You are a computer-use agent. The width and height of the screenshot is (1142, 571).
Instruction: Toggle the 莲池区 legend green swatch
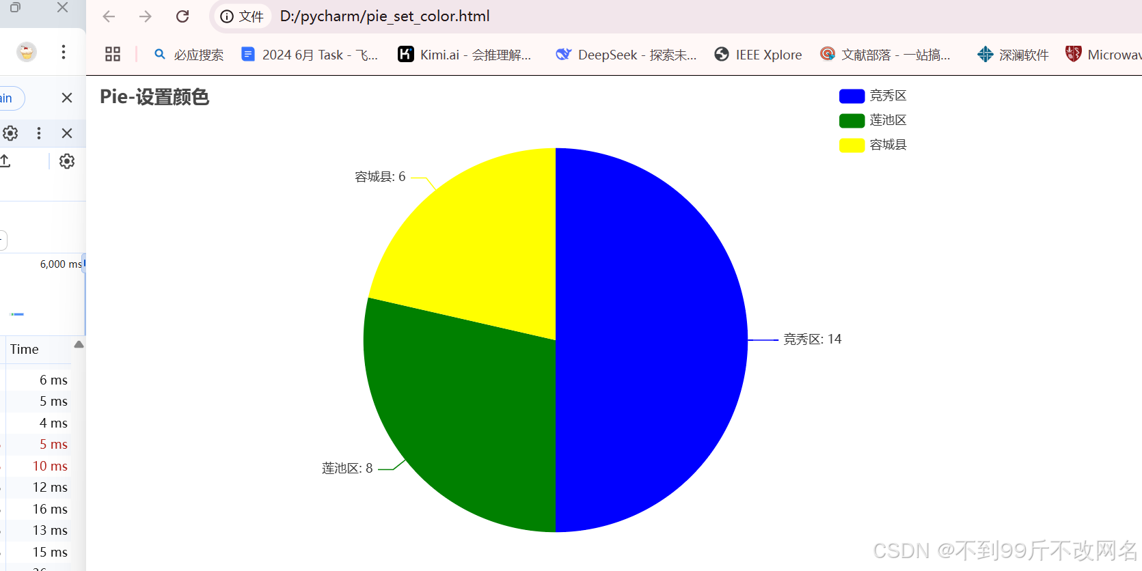[852, 120]
